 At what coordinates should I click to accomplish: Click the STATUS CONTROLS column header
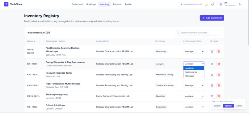192,41
